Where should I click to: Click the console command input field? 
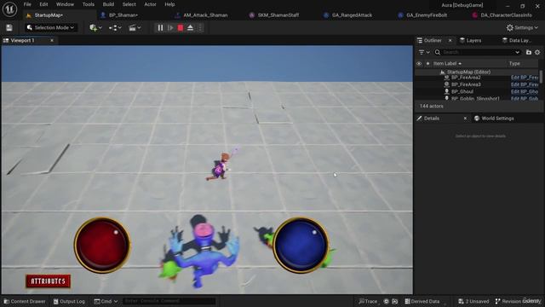click(x=169, y=301)
